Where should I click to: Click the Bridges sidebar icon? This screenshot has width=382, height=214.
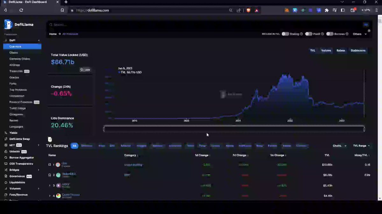6,170
